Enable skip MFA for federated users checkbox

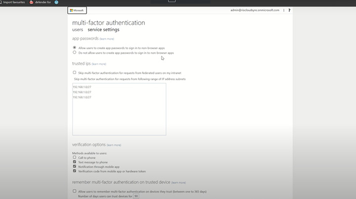(75, 72)
